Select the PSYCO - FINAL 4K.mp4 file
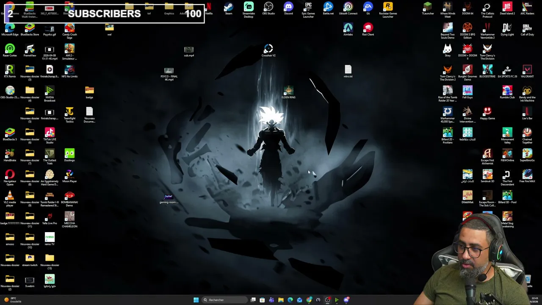Screen dimensions: 542x305 (169, 74)
